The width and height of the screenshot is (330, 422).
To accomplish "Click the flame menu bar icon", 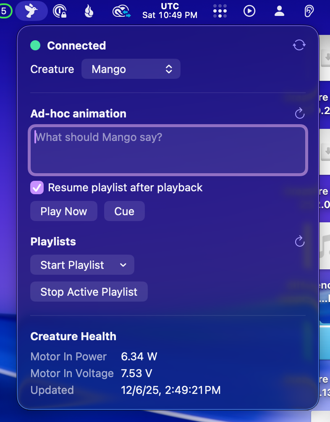I will click(x=89, y=11).
